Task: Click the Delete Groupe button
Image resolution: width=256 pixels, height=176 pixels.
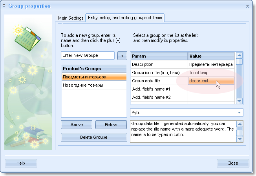Action: pyautogui.click(x=94, y=137)
